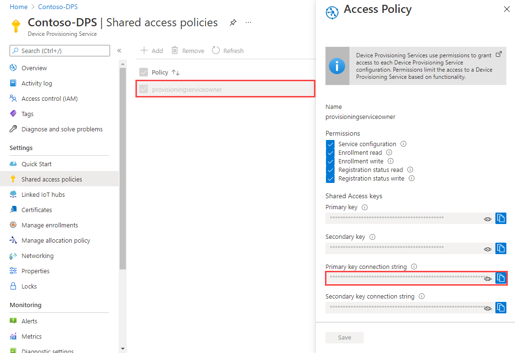Viewport: 515px width, 353px height.
Task: Open the more options ellipsis menu
Action: [248, 22]
